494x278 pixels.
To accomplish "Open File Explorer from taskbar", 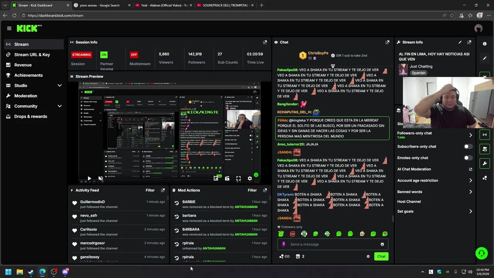I will pos(20,272).
